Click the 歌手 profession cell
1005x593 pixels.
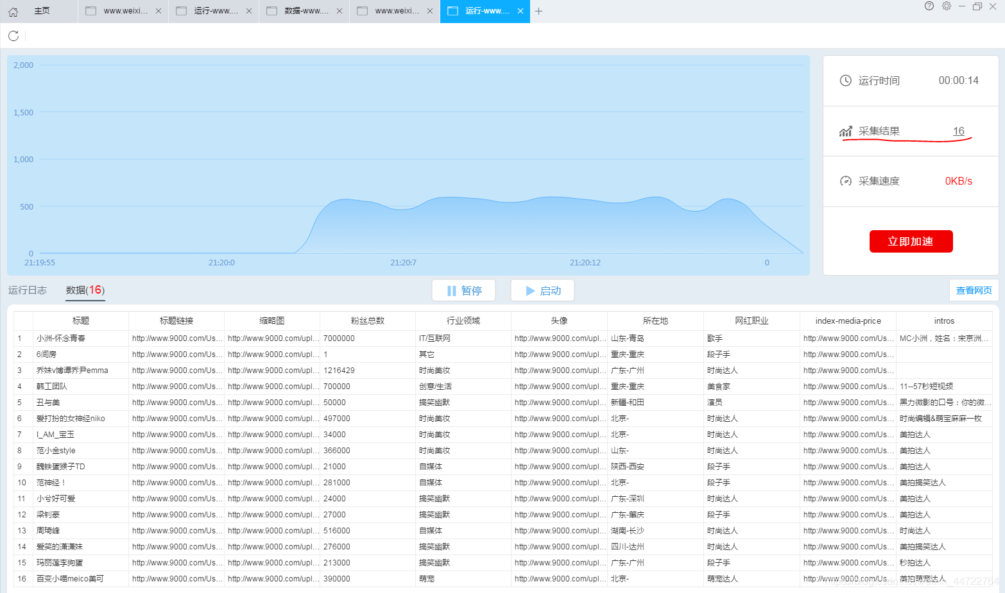coord(752,338)
